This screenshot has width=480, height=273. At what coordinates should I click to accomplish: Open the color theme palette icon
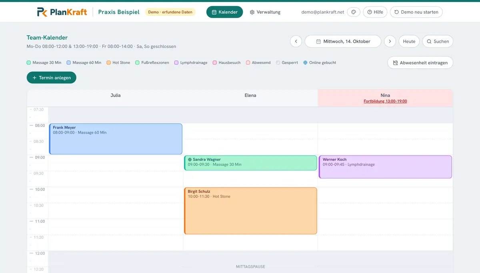(354, 12)
